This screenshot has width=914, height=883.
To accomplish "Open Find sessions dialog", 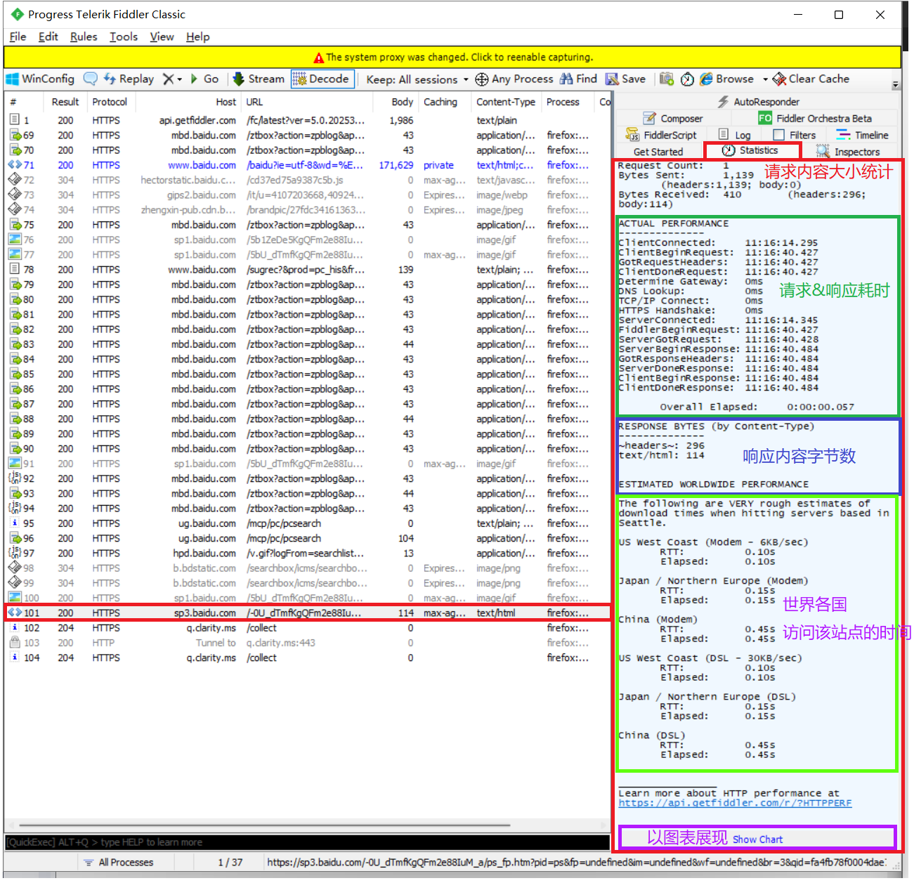I will click(578, 79).
